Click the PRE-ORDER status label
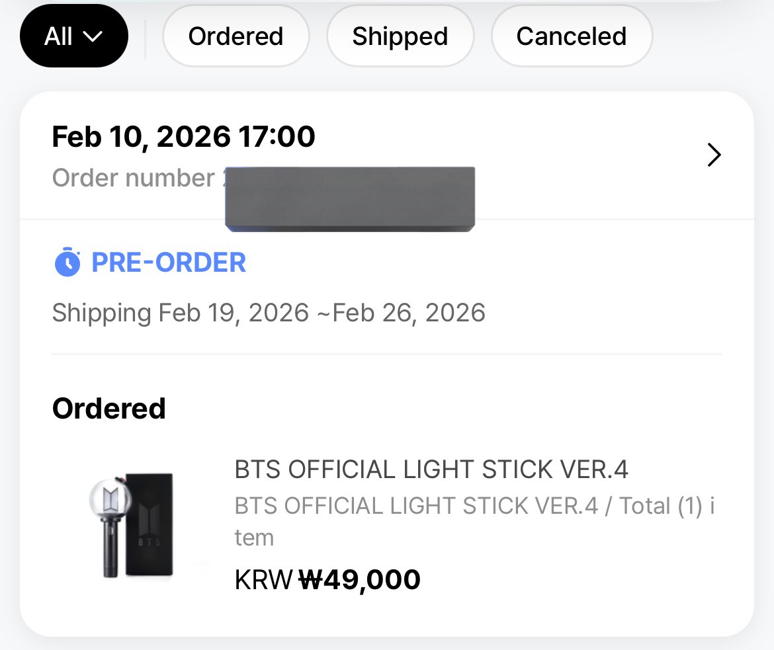 pyautogui.click(x=169, y=262)
